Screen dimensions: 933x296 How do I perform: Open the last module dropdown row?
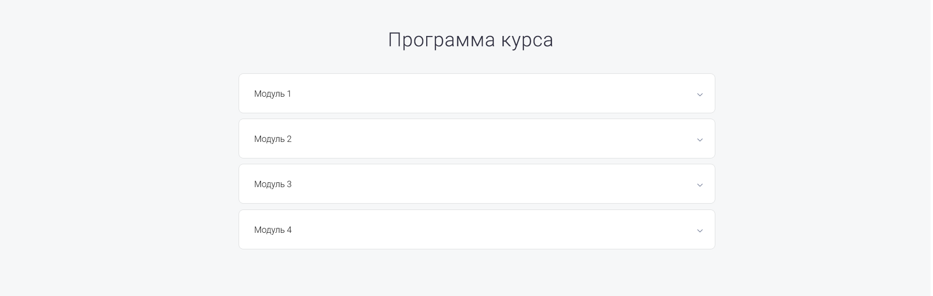476,229
